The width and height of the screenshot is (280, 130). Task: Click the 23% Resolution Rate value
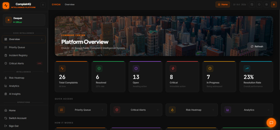click(x=249, y=77)
